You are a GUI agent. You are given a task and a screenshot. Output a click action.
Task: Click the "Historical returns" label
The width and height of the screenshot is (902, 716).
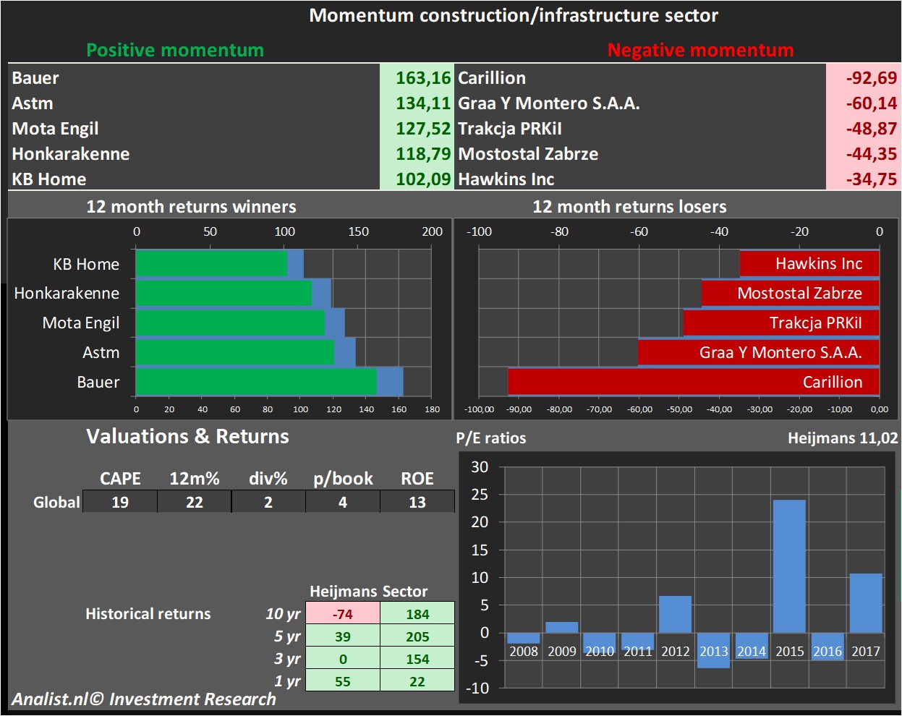148,614
